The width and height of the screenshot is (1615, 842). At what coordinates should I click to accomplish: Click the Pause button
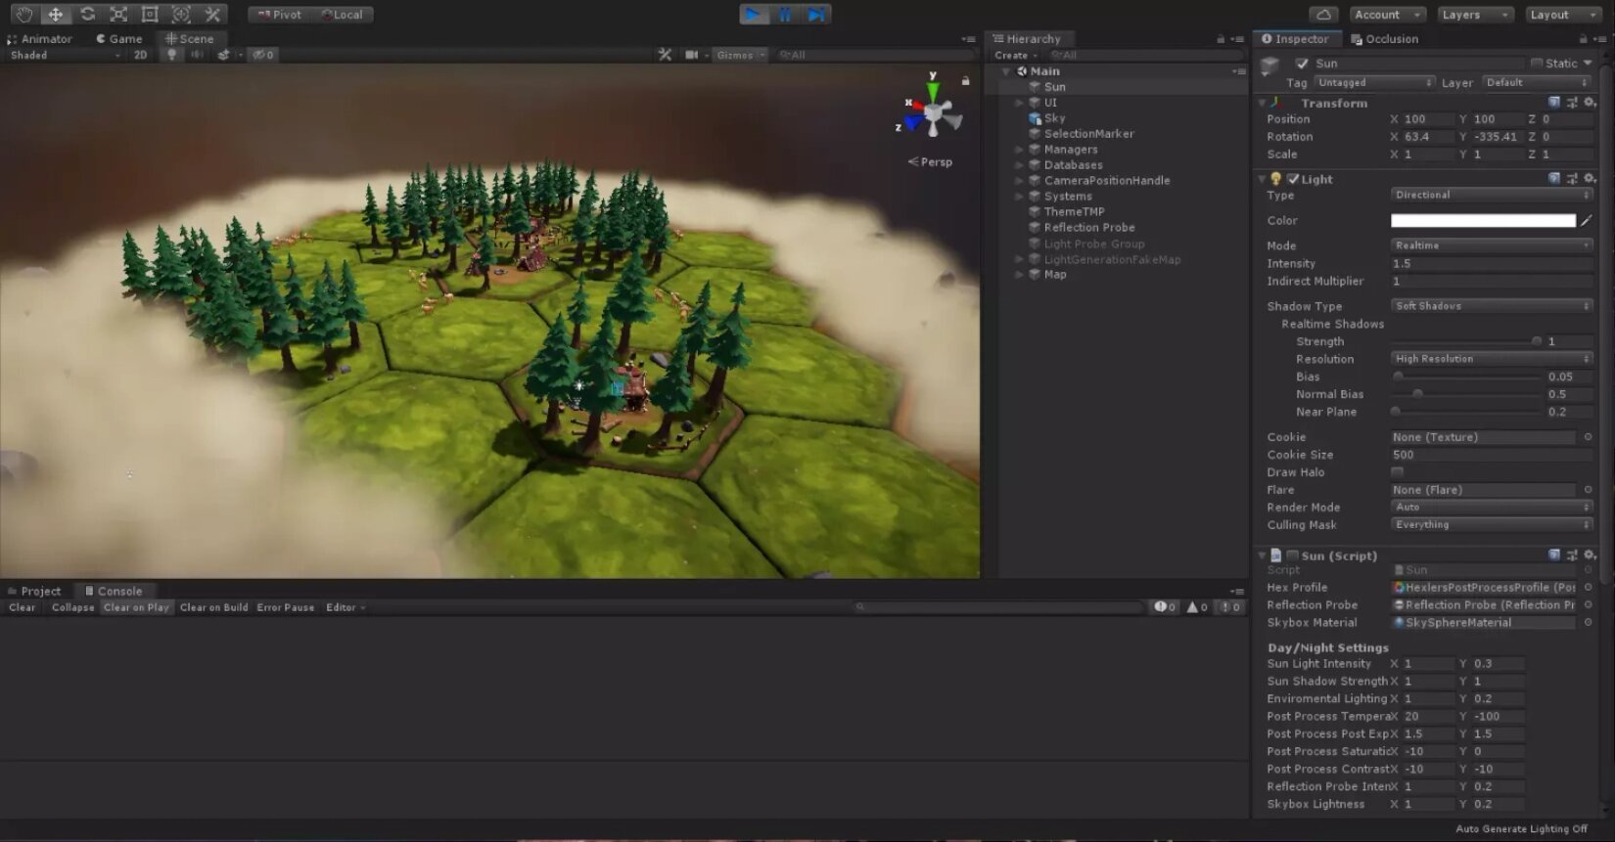coord(784,15)
